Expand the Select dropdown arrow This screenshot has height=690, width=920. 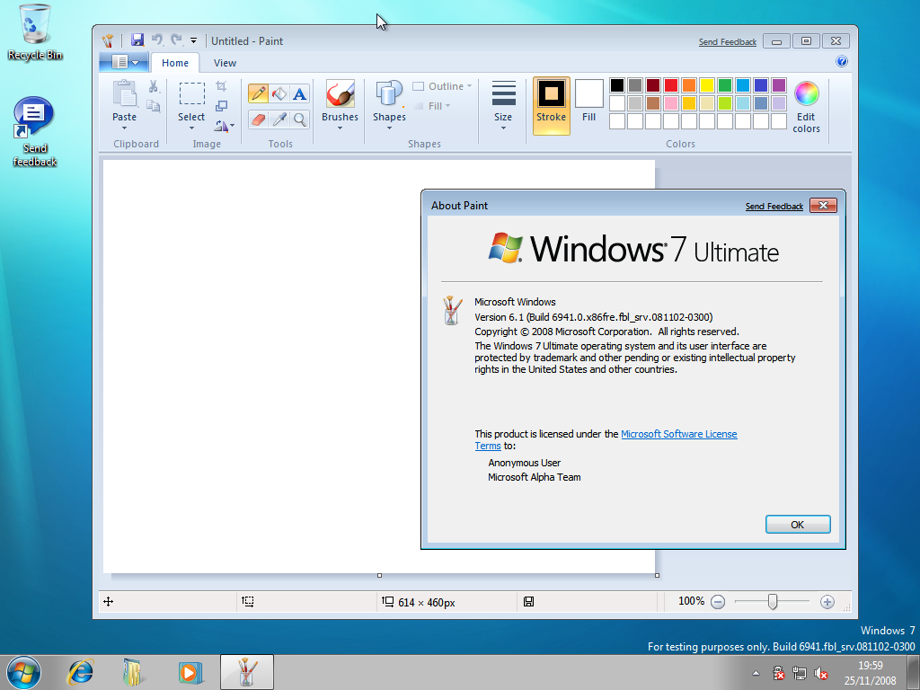pos(192,128)
